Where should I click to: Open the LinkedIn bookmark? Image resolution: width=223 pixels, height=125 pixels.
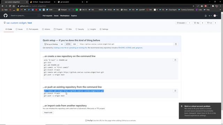[x=40, y=10]
